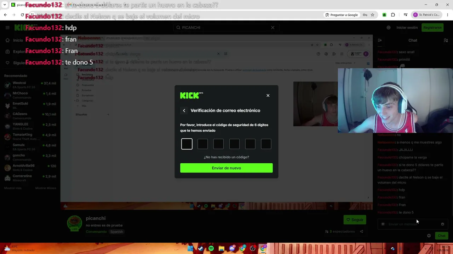Click the 'Conversando' category link
The width and height of the screenshot is (453, 254).
coord(96,232)
